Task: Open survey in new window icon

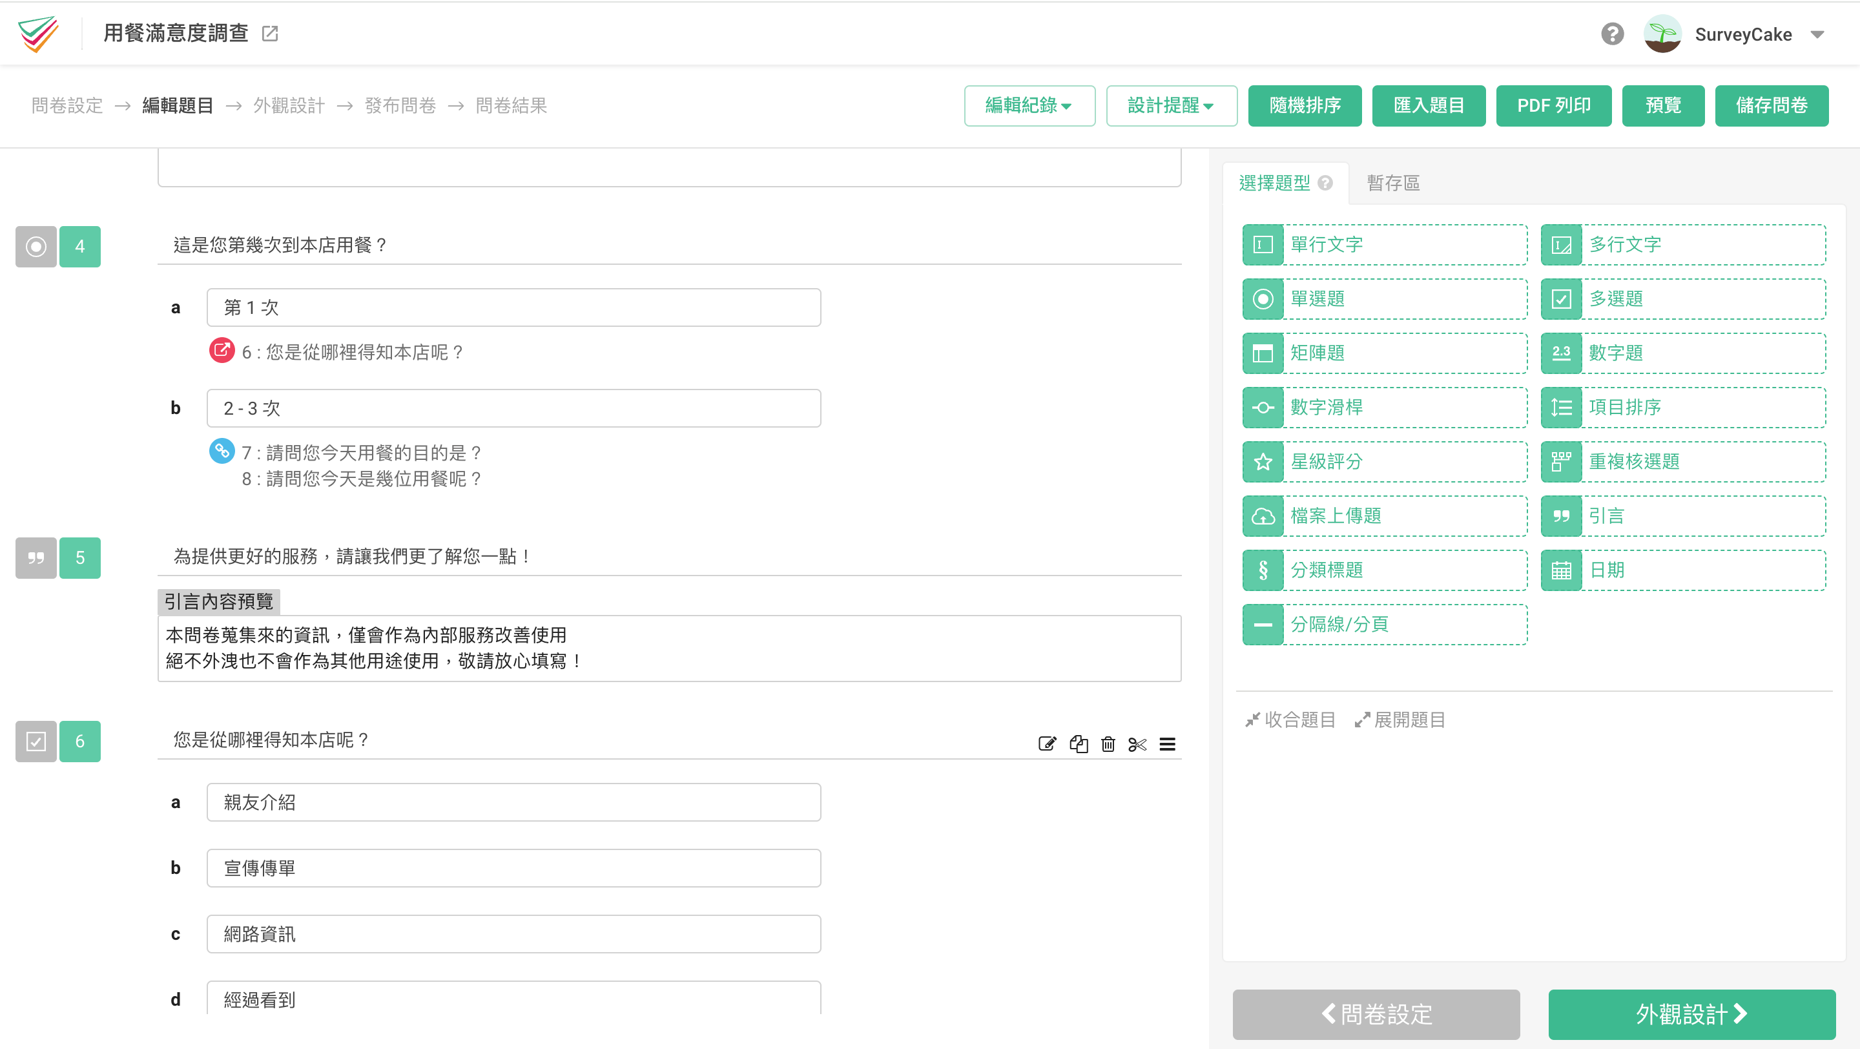Action: 270,33
